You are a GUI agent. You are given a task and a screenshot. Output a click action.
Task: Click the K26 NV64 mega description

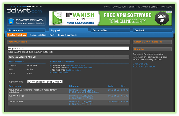click(x=16, y=96)
